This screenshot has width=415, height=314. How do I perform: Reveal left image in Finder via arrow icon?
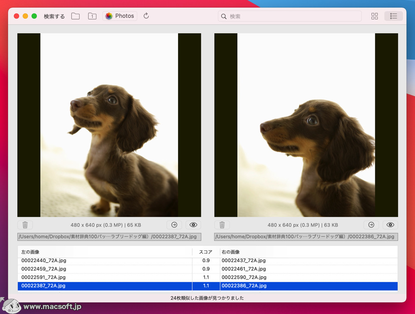(x=174, y=224)
